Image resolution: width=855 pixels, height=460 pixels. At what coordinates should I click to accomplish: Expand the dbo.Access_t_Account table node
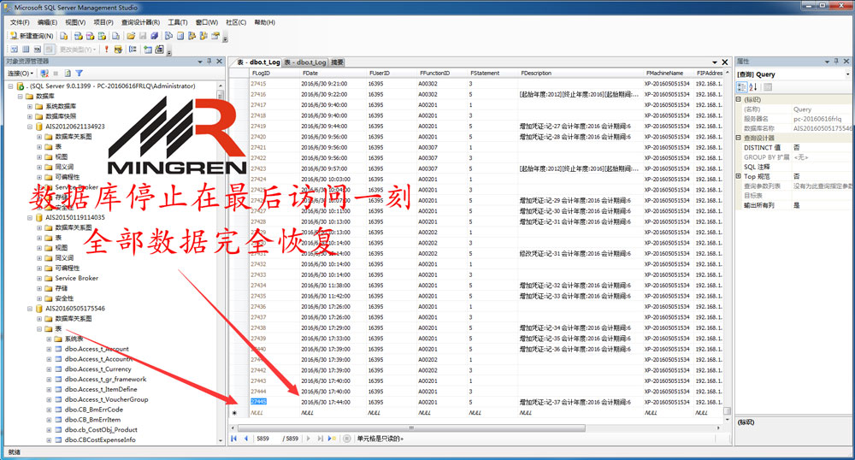pyautogui.click(x=49, y=349)
